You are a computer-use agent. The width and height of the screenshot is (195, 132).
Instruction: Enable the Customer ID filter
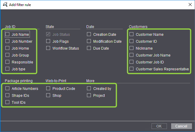point(132,41)
